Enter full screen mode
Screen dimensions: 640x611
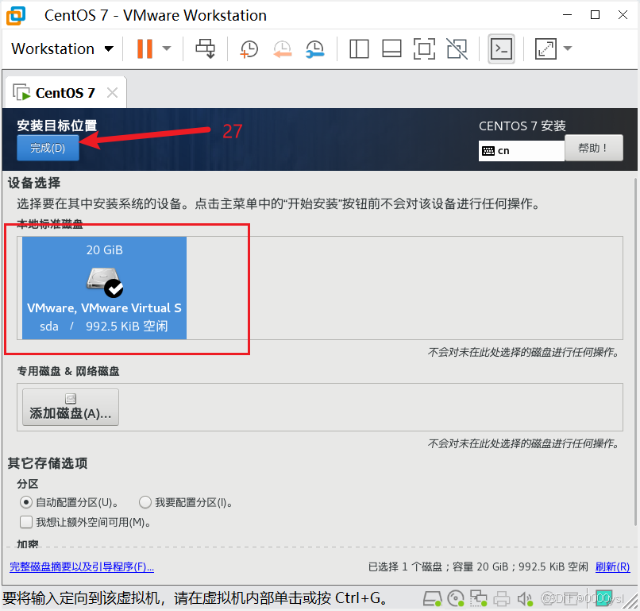click(424, 49)
